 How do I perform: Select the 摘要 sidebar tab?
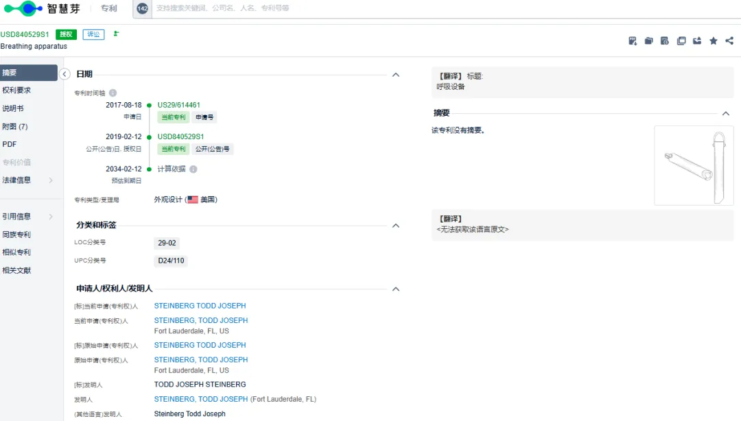(28, 73)
